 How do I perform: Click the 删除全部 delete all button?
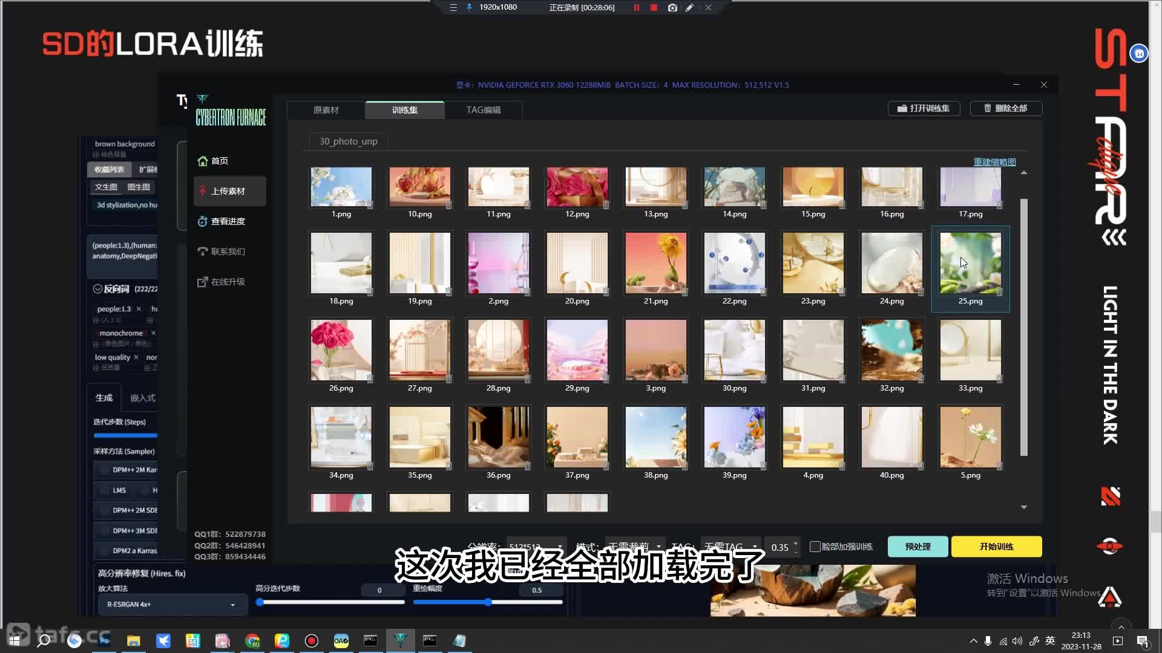coord(1006,108)
